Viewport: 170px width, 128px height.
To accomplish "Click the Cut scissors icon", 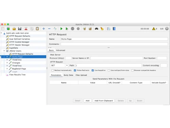I will click(26, 29).
